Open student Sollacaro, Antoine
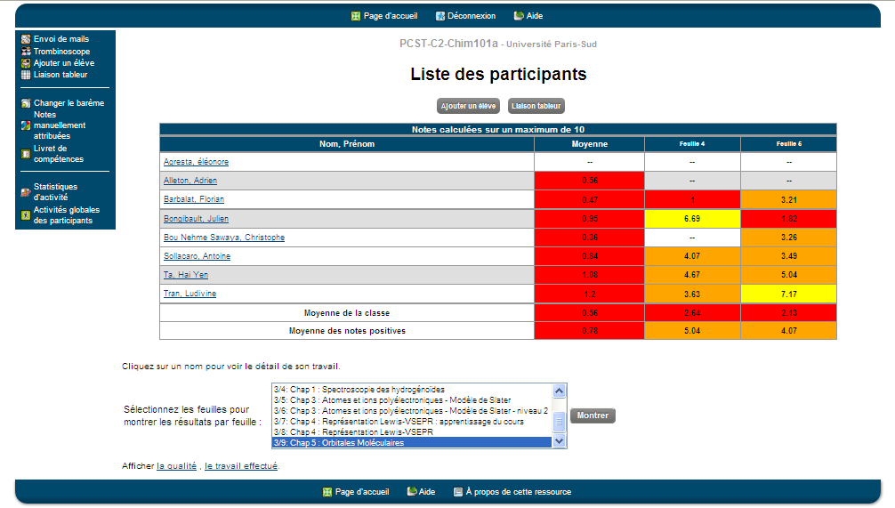This screenshot has height=508, width=895. (x=197, y=256)
